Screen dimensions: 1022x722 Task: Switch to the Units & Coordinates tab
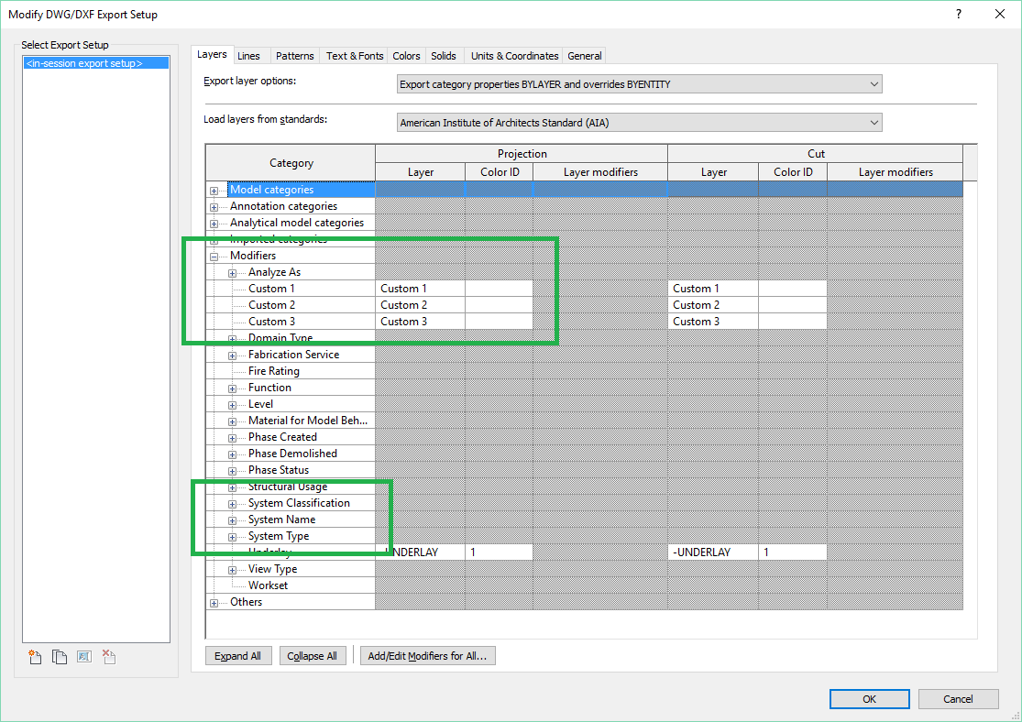512,55
